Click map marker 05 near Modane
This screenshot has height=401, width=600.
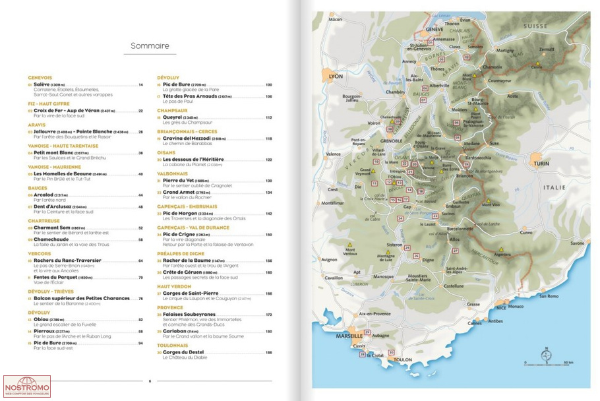(458, 138)
